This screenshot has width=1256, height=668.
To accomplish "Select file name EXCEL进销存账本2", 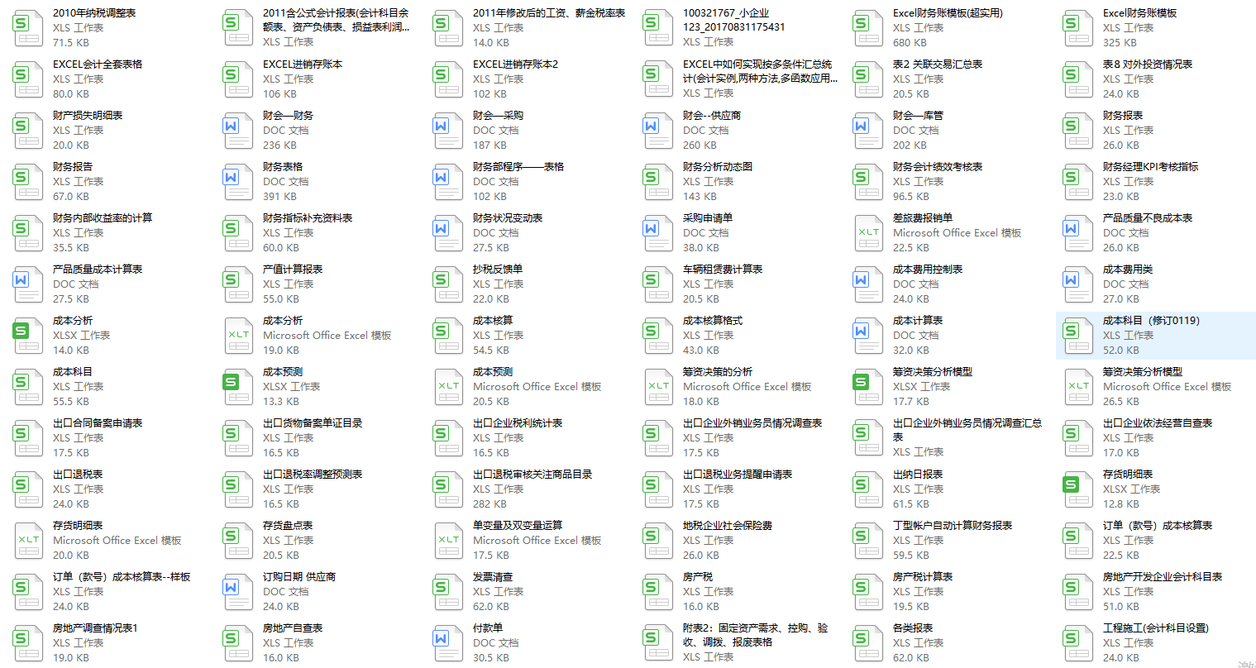I will 515,64.
